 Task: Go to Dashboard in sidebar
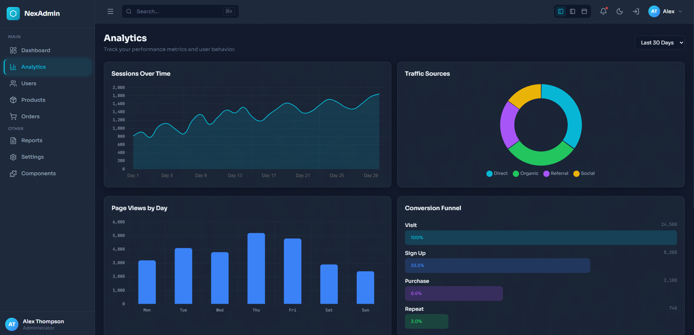pos(36,50)
